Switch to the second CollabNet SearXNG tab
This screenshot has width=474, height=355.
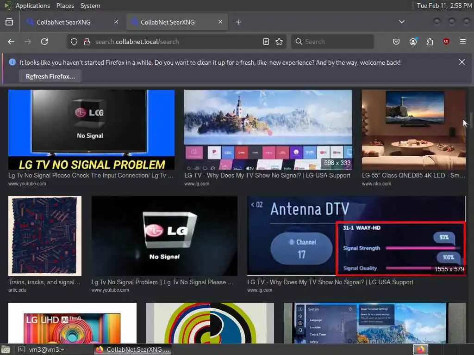tap(177, 22)
